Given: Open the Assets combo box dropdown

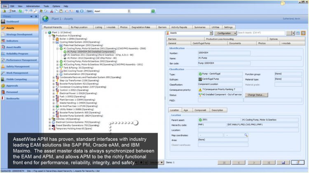Looking at the screenshot, I should [211, 33].
